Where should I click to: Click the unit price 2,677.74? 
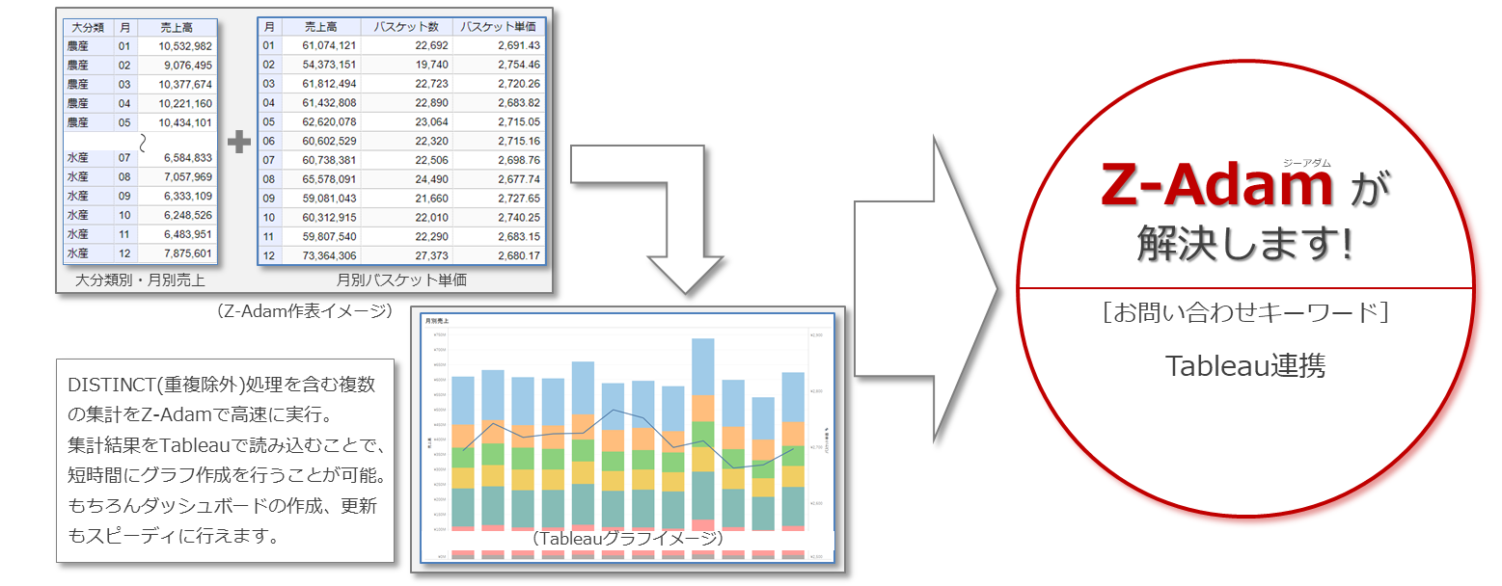[520, 179]
